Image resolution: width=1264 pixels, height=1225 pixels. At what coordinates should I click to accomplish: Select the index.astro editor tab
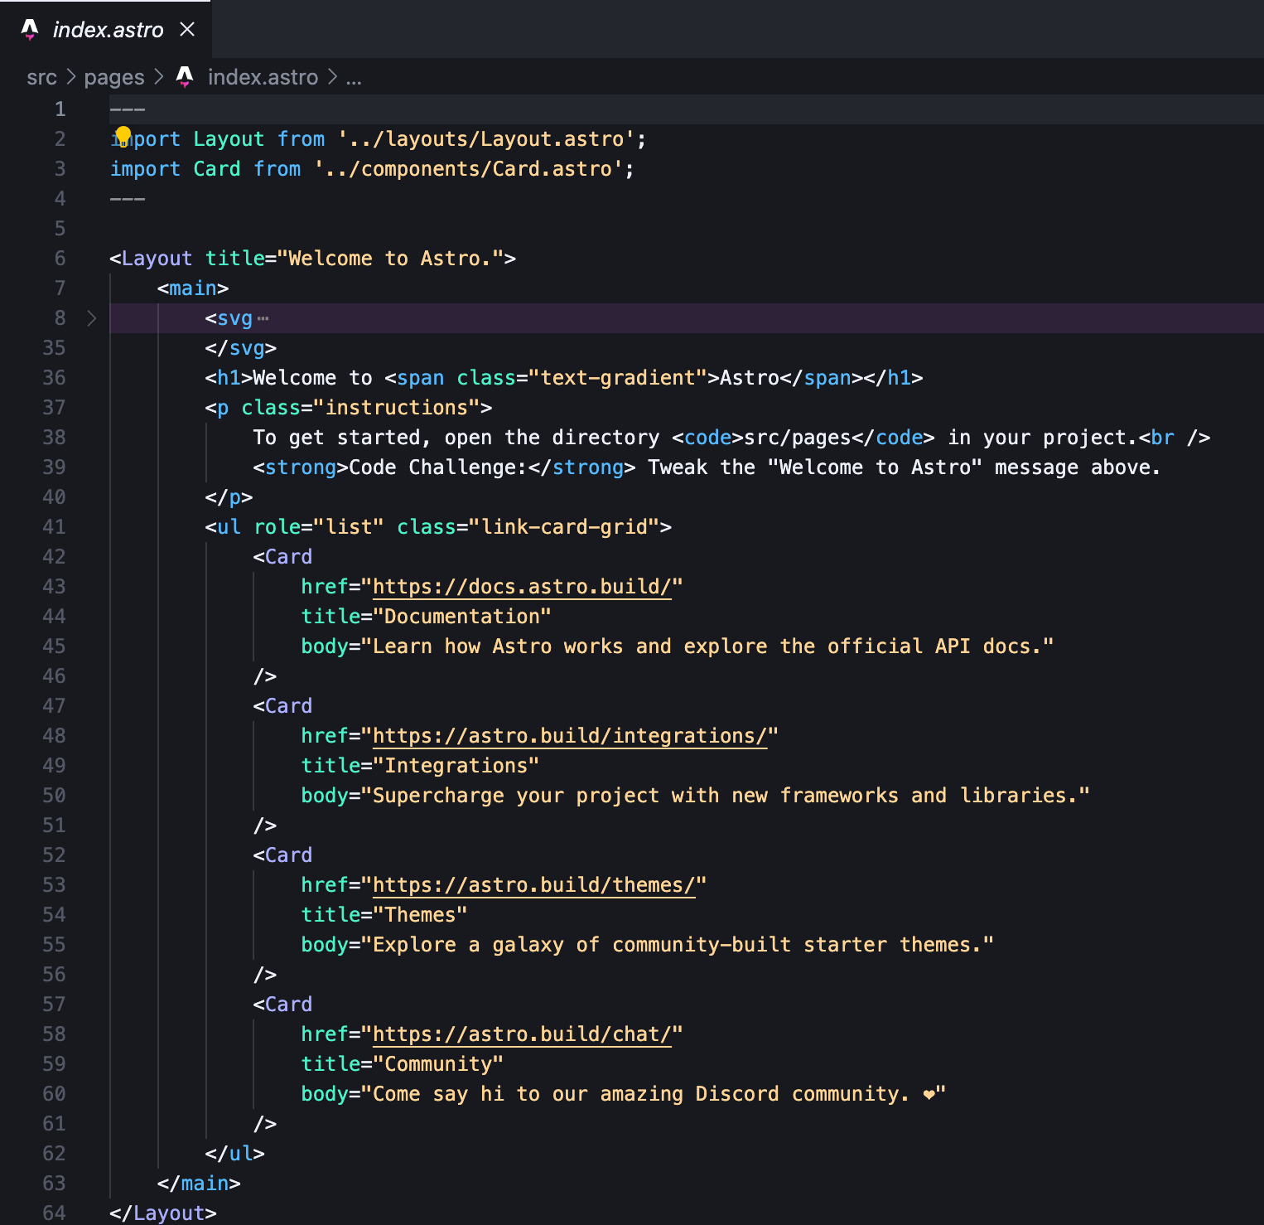[x=106, y=30]
